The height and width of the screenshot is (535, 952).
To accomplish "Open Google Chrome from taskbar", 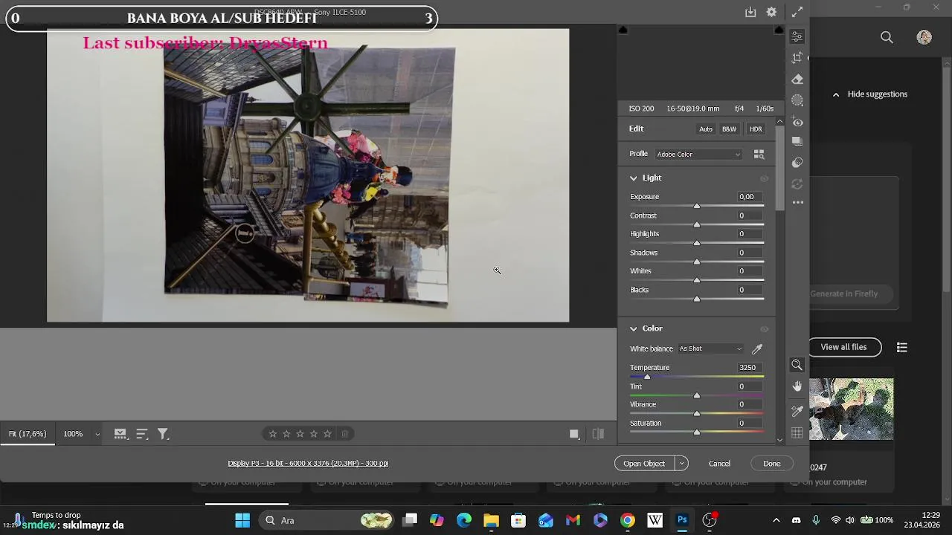I will pos(628,520).
